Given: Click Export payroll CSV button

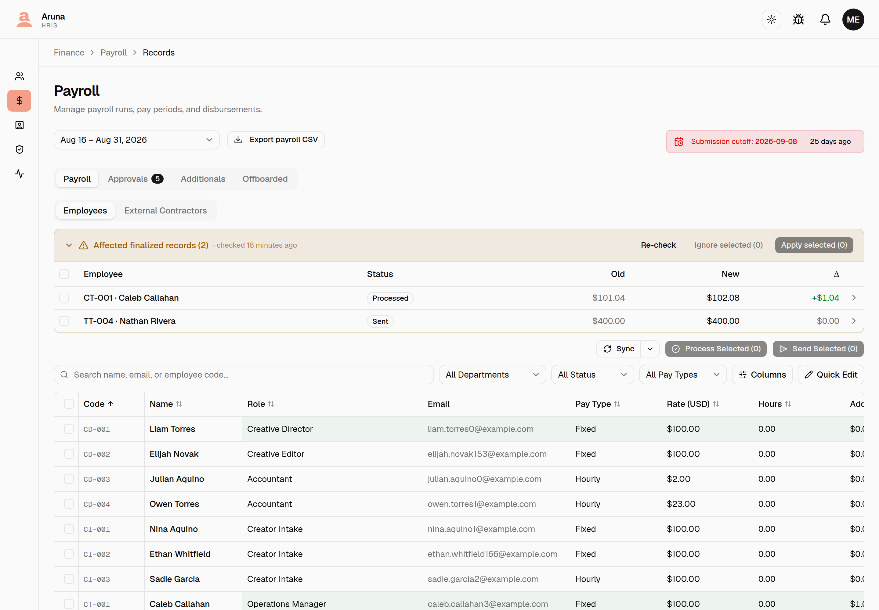Looking at the screenshot, I should tap(276, 140).
